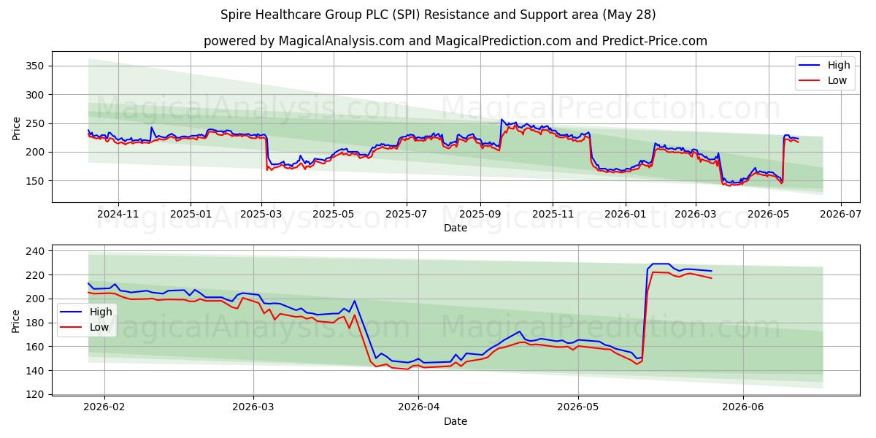Click the '2025-03' tick label on top chart
The width and height of the screenshot is (876, 438).
pyautogui.click(x=261, y=215)
